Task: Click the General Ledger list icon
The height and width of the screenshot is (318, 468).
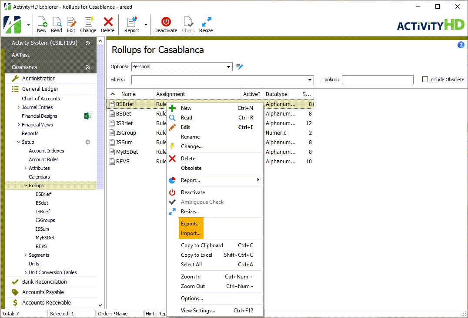Action: pyautogui.click(x=15, y=89)
